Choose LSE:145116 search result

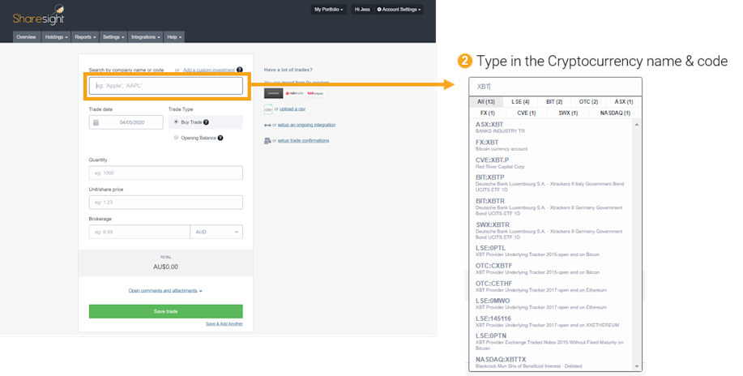552,322
